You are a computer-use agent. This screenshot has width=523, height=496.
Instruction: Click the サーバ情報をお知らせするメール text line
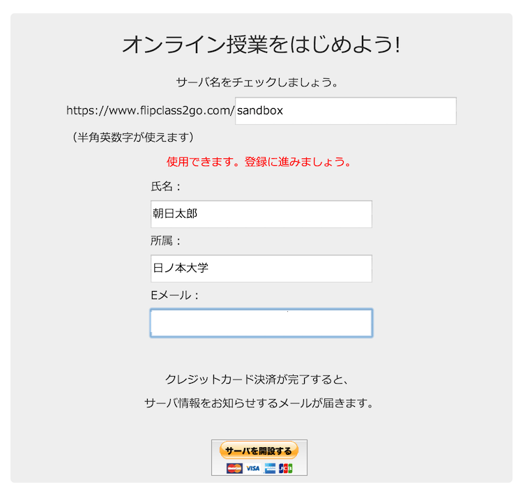click(259, 403)
